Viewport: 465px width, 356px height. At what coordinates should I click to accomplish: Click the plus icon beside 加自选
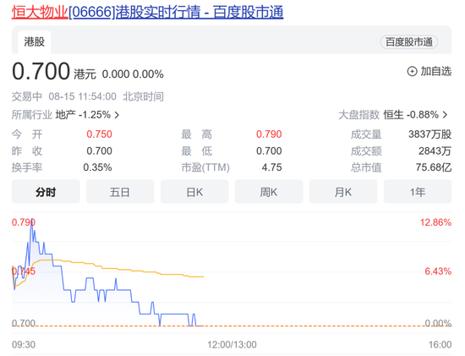(x=412, y=72)
